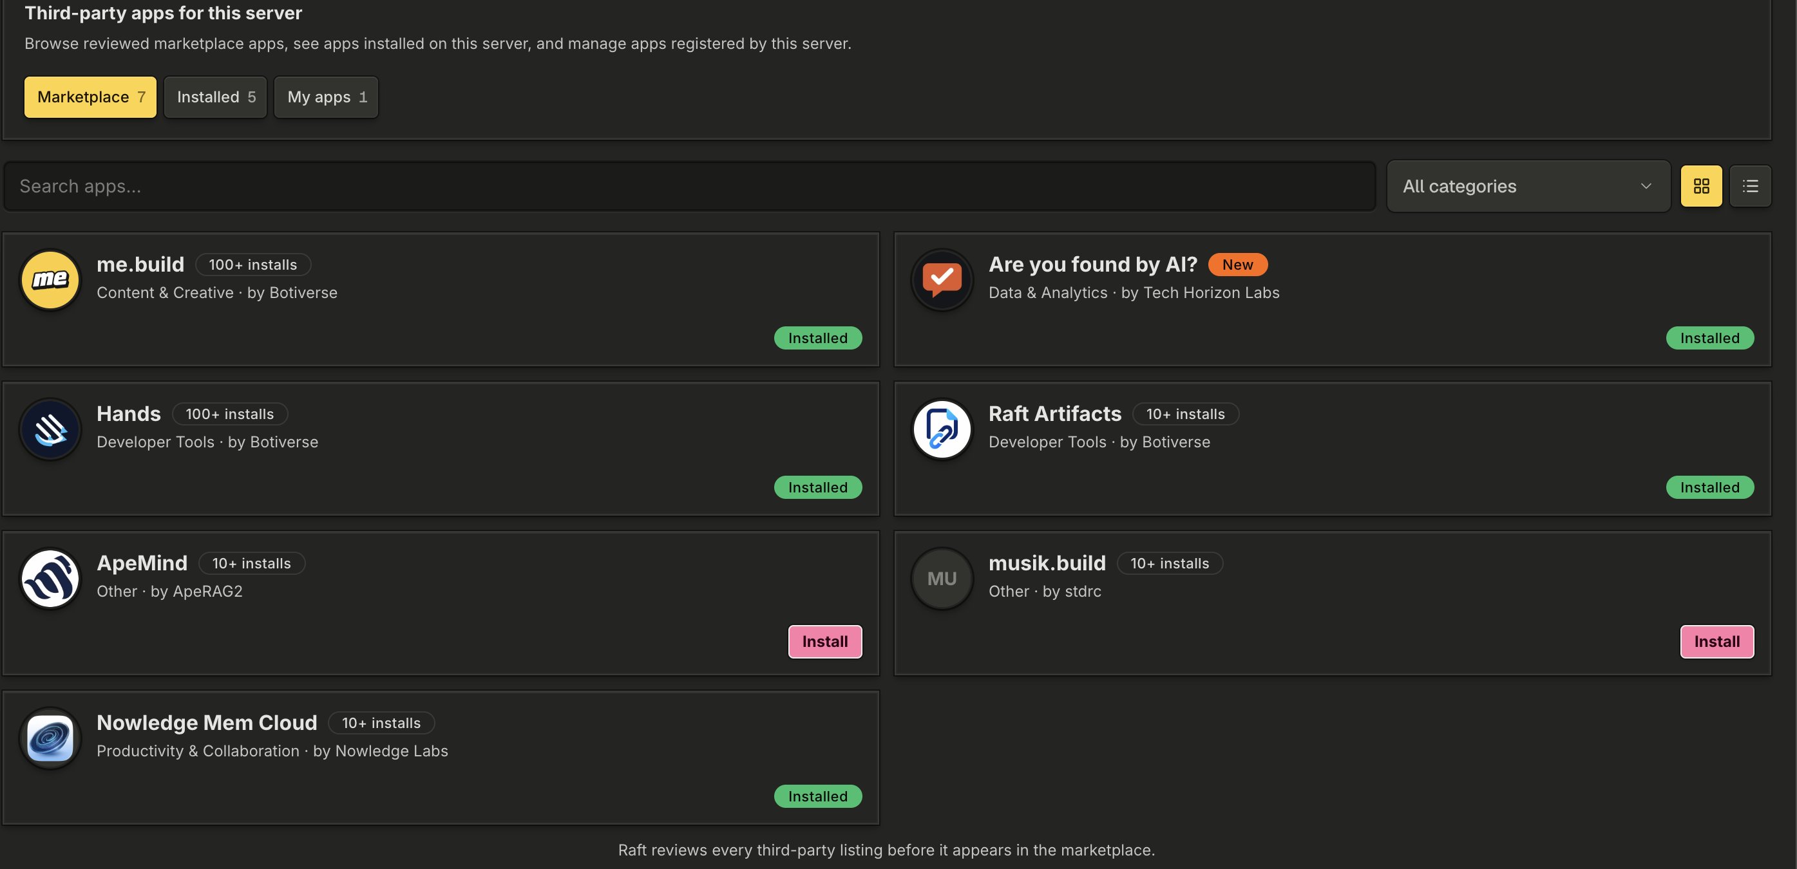
Task: Click the New badge on Are you found by AI?
Action: pyautogui.click(x=1237, y=265)
